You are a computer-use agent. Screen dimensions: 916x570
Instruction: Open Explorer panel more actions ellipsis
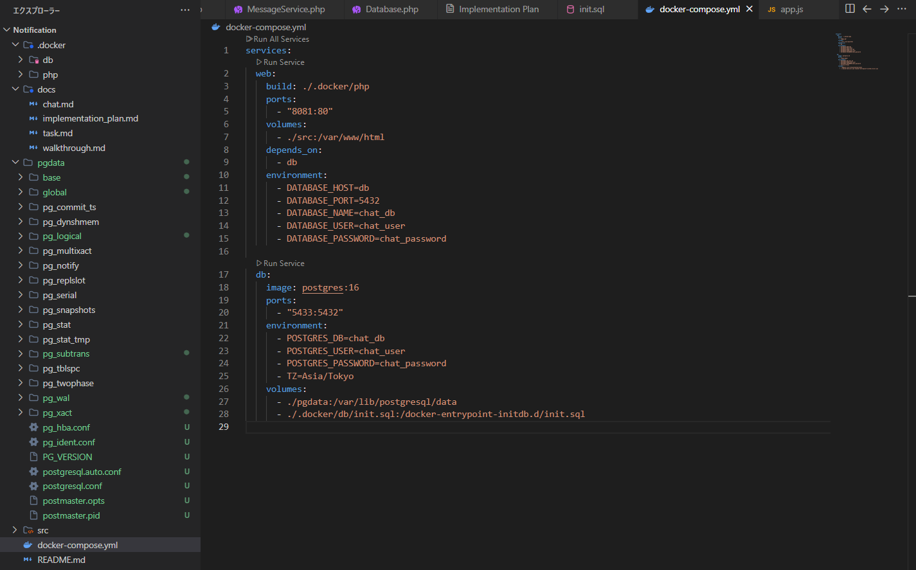185,10
